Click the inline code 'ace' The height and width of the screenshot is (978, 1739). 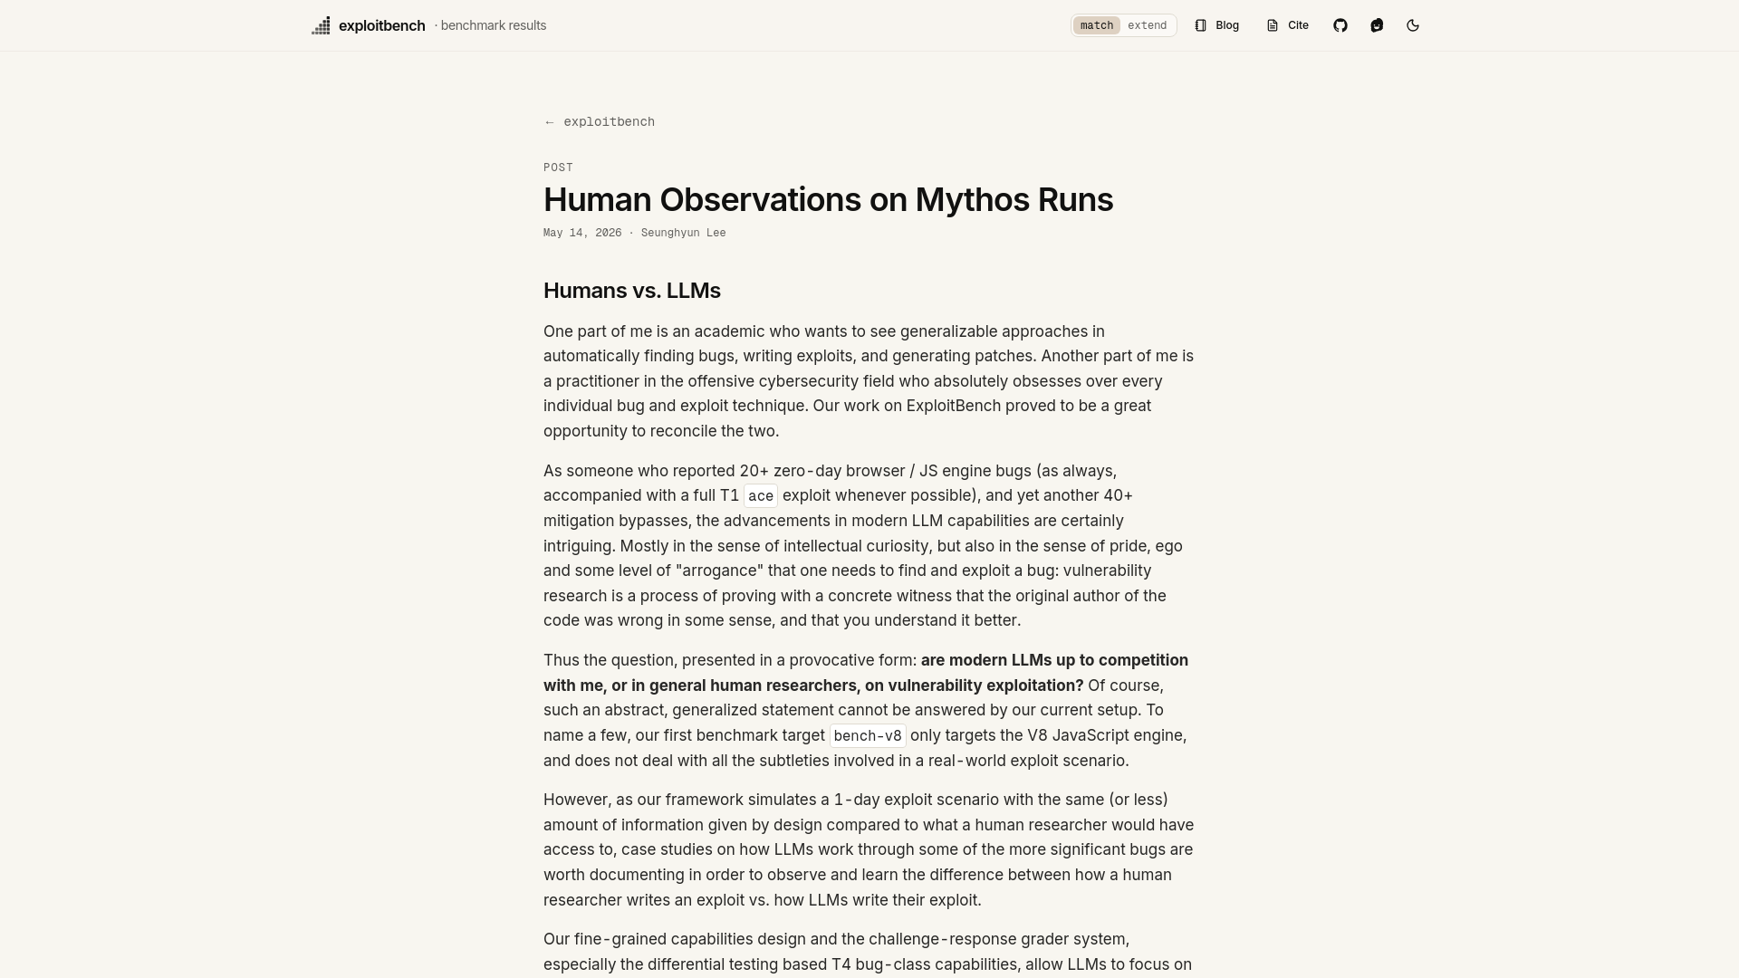(x=761, y=496)
